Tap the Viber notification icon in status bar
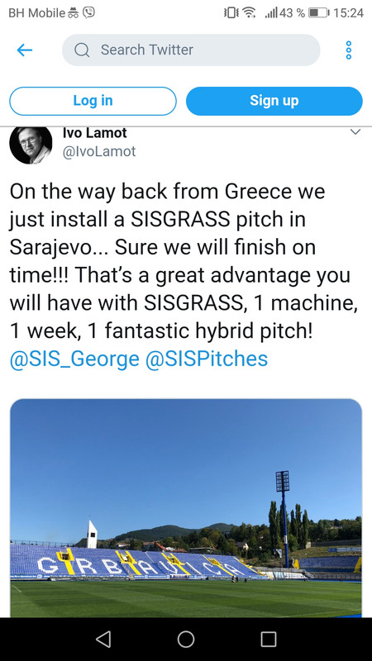The width and height of the screenshot is (372, 661). coord(88,12)
